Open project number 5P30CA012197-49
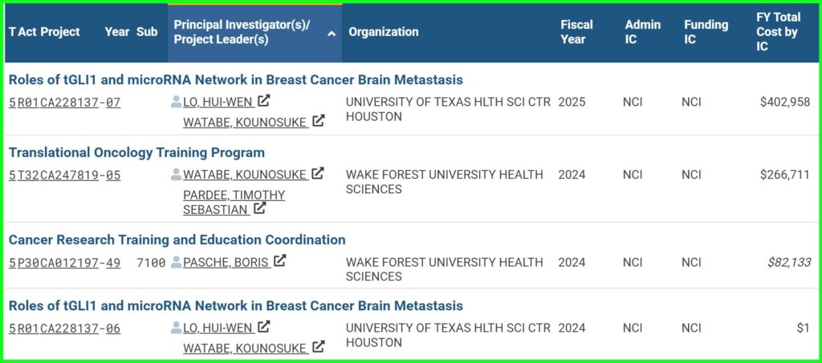Screen dimensions: 822x363 click(64, 263)
